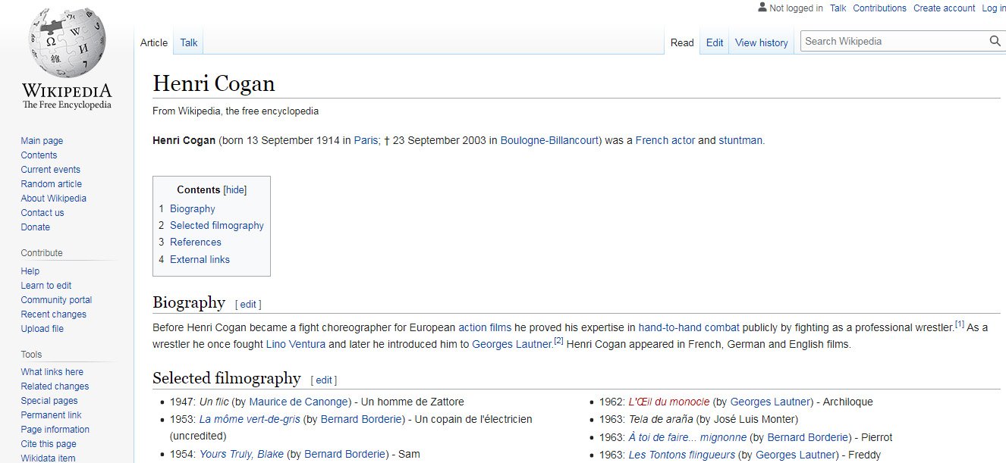
Task: Open Yours Truly, Blake link
Action: [241, 455]
